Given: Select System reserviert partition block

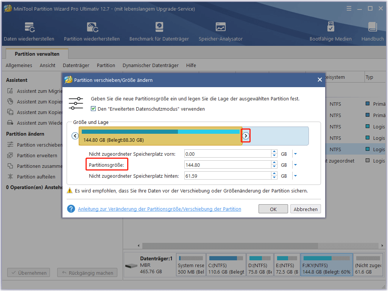Looking at the screenshot, I should click(191, 265).
